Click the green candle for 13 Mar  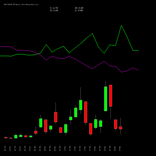coord(76,112)
